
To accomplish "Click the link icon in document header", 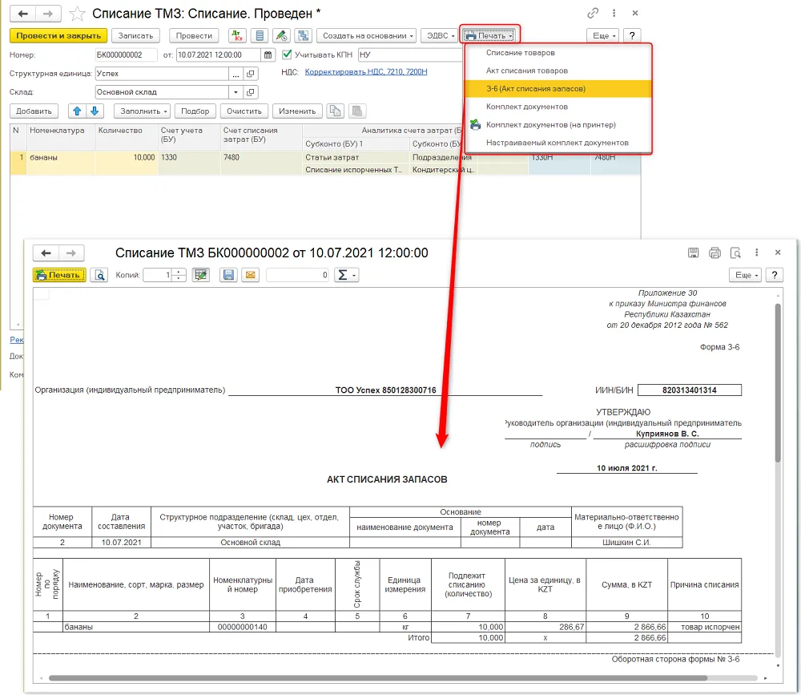I will click(x=593, y=14).
